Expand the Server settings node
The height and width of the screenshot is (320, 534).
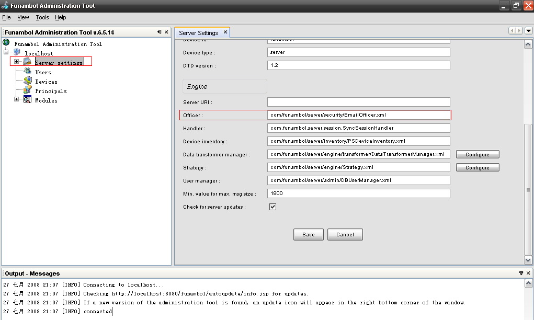(16, 62)
